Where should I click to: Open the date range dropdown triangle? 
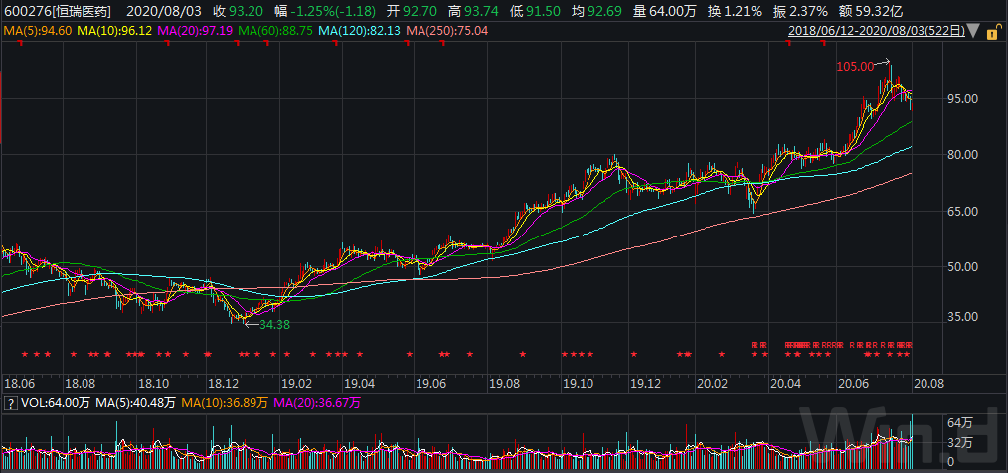(974, 30)
